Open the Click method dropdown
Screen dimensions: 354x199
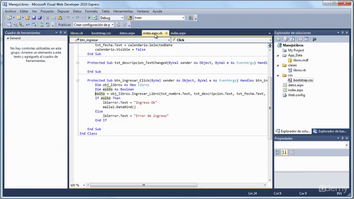click(270, 40)
